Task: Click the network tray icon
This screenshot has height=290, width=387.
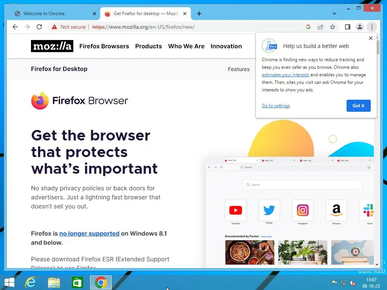Action: (343, 282)
